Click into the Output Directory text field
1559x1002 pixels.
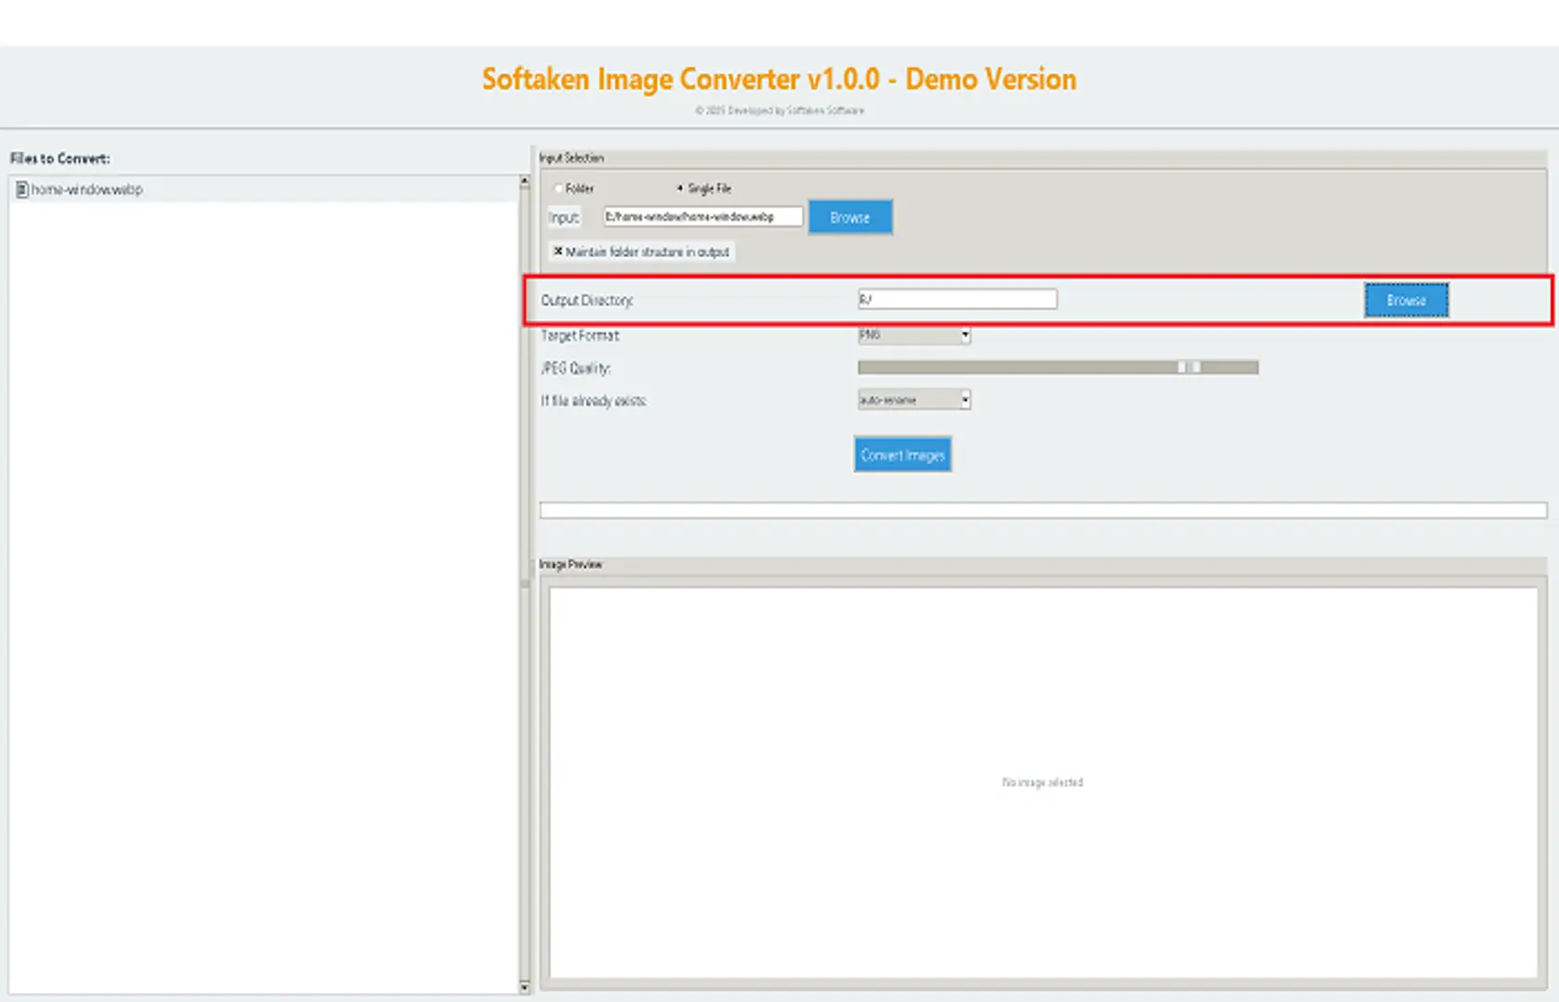coord(957,300)
